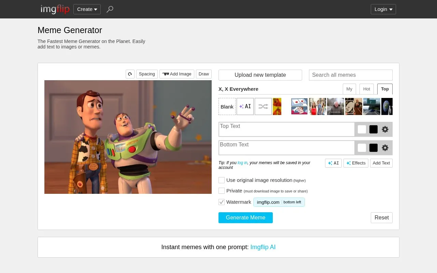Focus the Top Text field

click(x=286, y=129)
